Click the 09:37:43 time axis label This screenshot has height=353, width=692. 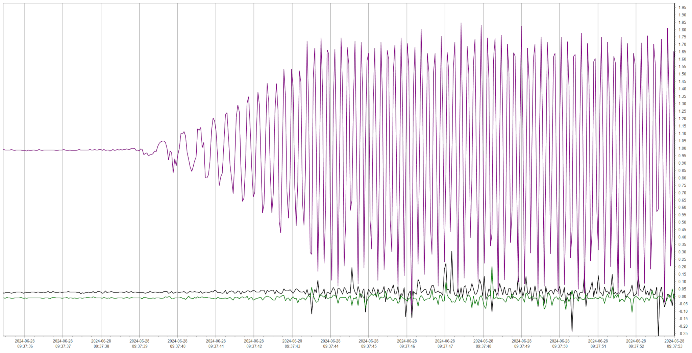point(292,344)
